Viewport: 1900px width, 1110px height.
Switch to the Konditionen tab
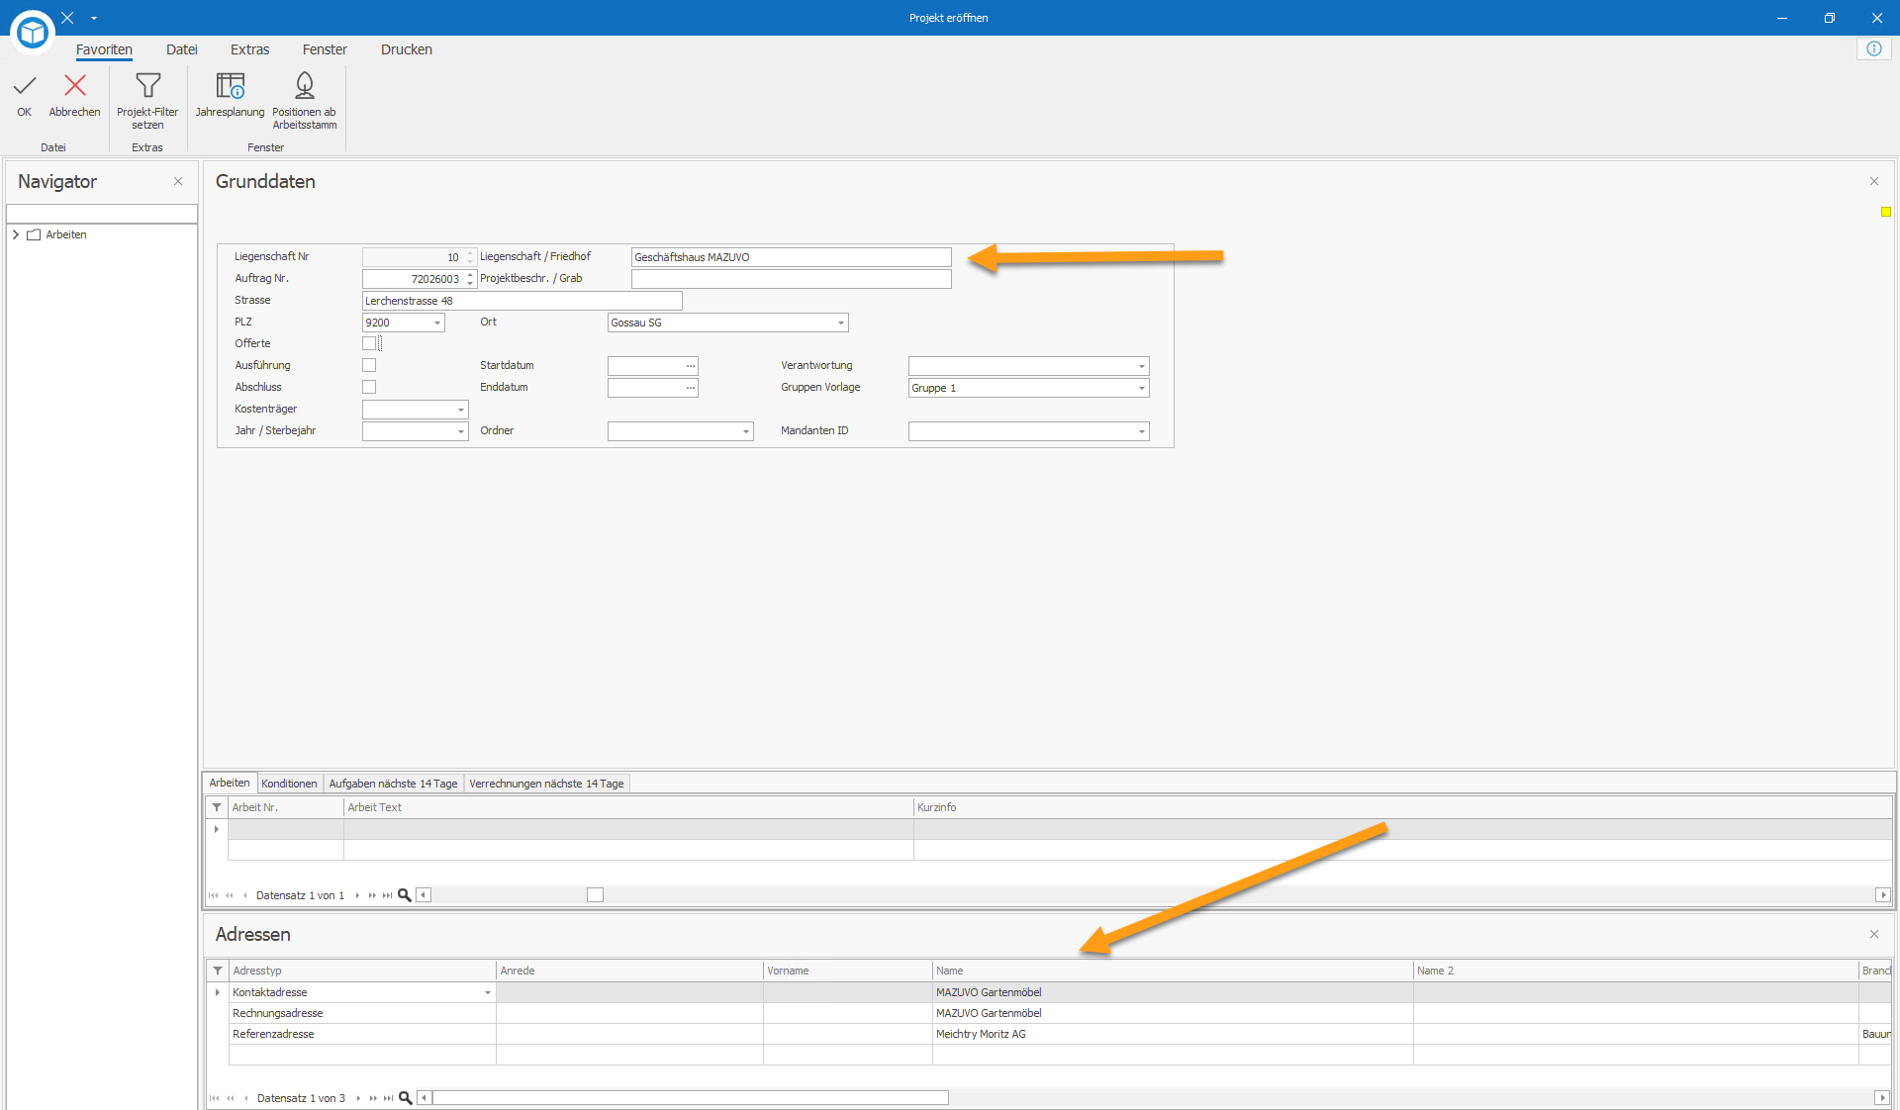(289, 784)
